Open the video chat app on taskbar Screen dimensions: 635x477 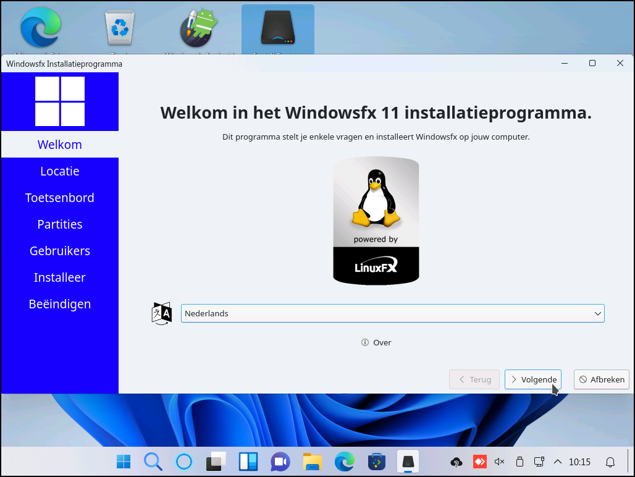tap(280, 462)
